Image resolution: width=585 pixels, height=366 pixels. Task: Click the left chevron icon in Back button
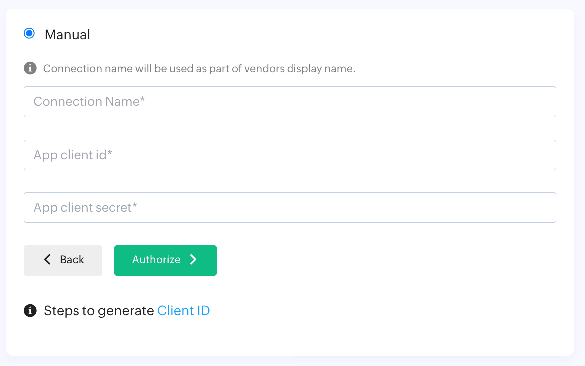point(47,259)
